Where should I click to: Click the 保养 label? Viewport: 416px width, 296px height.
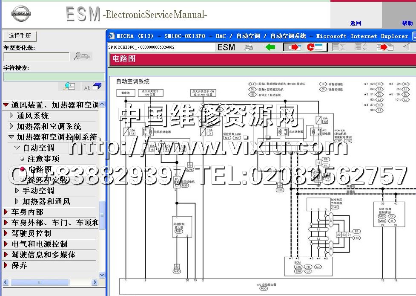(19, 265)
